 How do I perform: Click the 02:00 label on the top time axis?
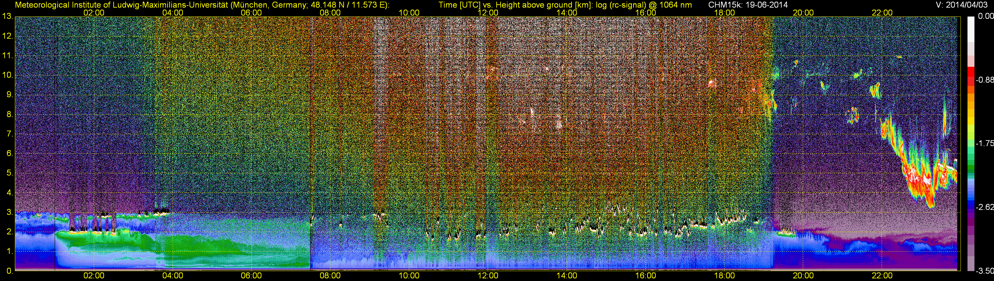(94, 13)
